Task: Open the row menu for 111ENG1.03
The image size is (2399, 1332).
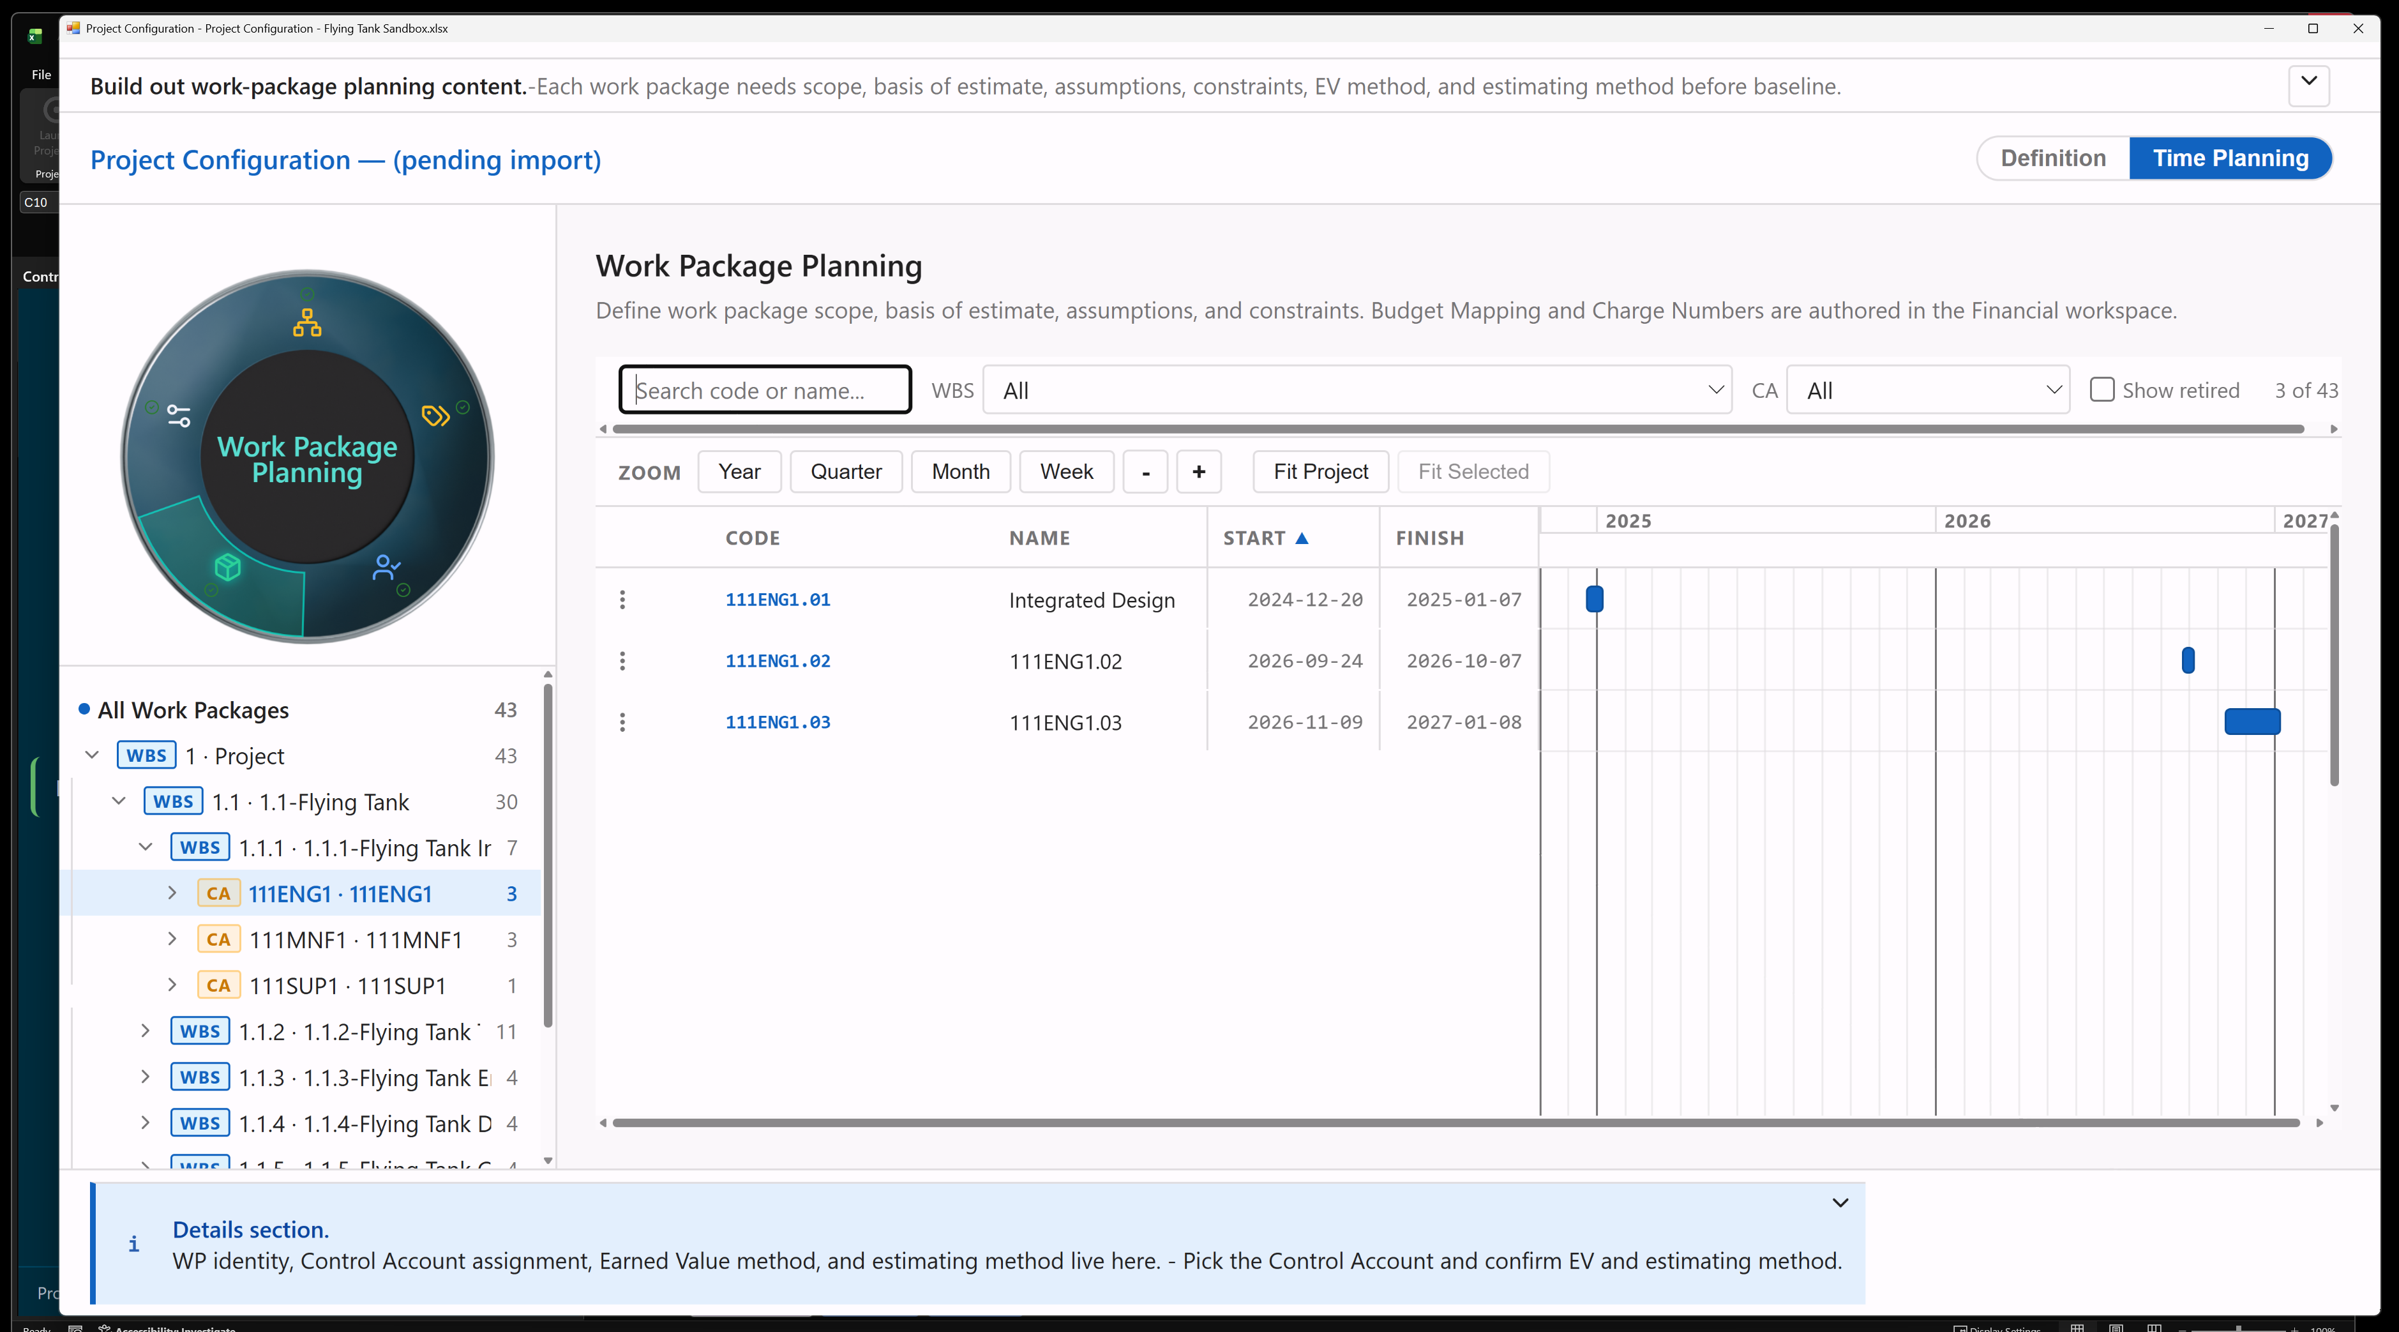Action: [x=622, y=722]
